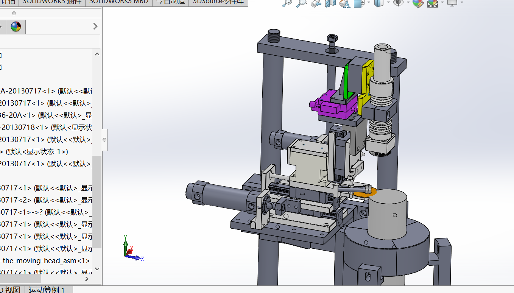Click the panel collapse handle on splitter
The height and width of the screenshot is (293, 514).
click(x=104, y=140)
